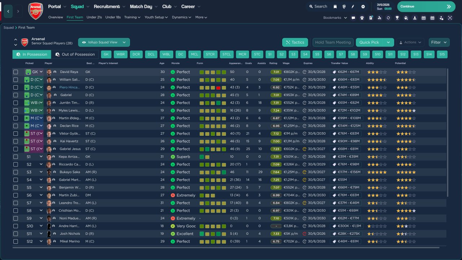This screenshot has height=260, width=462.
Task: Toggle the Out of Possession view
Action: 75,55
